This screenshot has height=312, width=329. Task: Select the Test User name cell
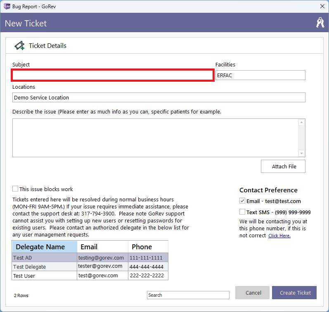[45, 276]
